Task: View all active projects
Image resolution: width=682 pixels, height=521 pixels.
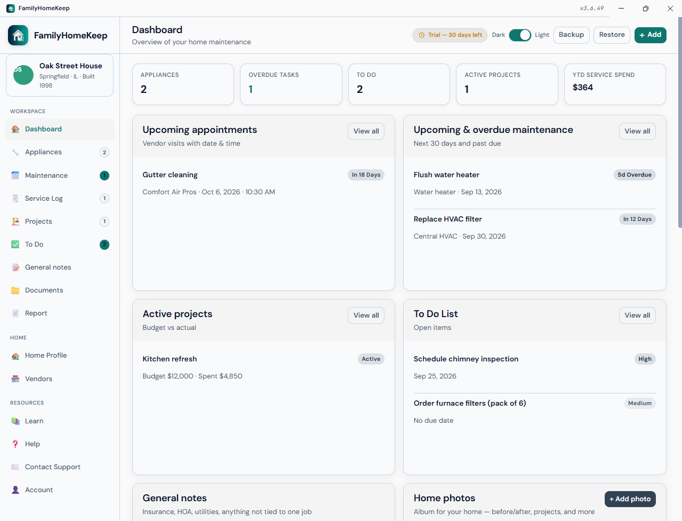Action: tap(366, 315)
